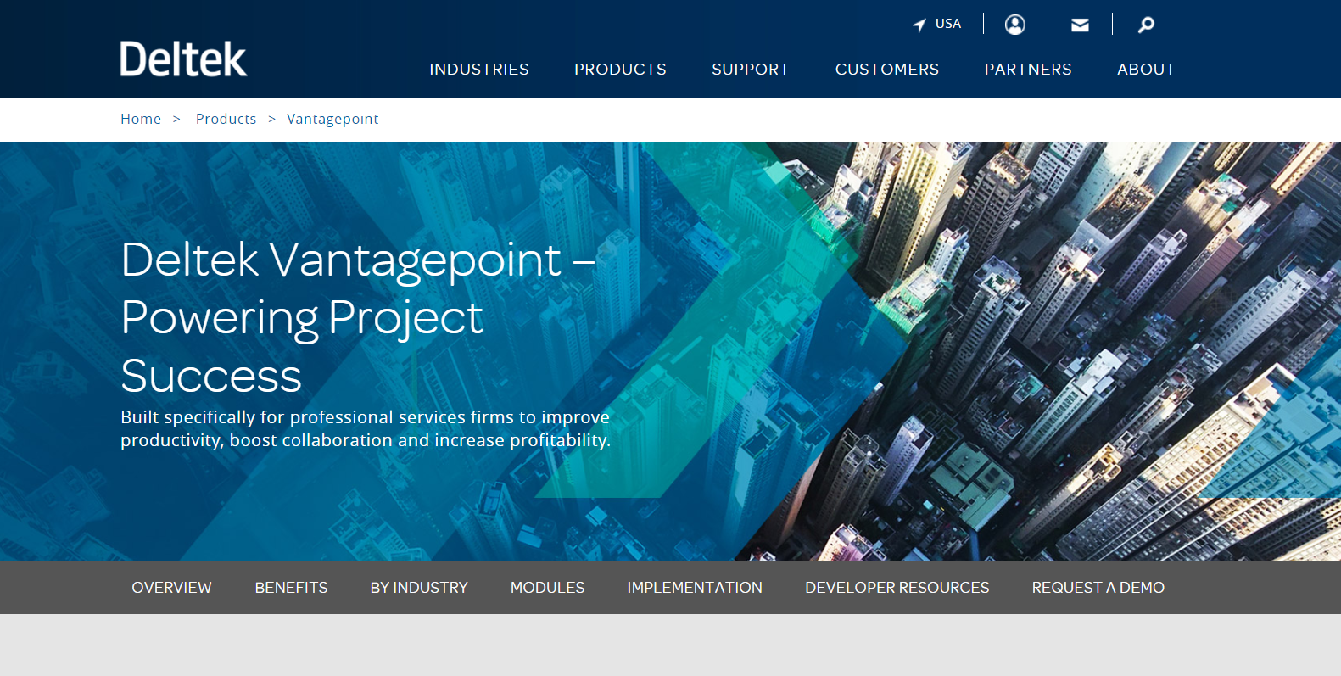Click the envelope contact icon

pos(1080,25)
